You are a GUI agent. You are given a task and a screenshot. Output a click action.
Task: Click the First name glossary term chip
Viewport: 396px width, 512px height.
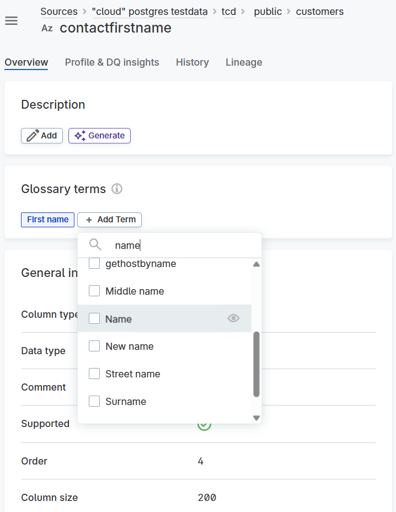pyautogui.click(x=47, y=220)
